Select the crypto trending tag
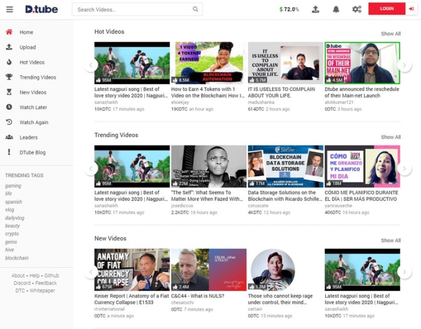The image size is (421, 329). 12,233
